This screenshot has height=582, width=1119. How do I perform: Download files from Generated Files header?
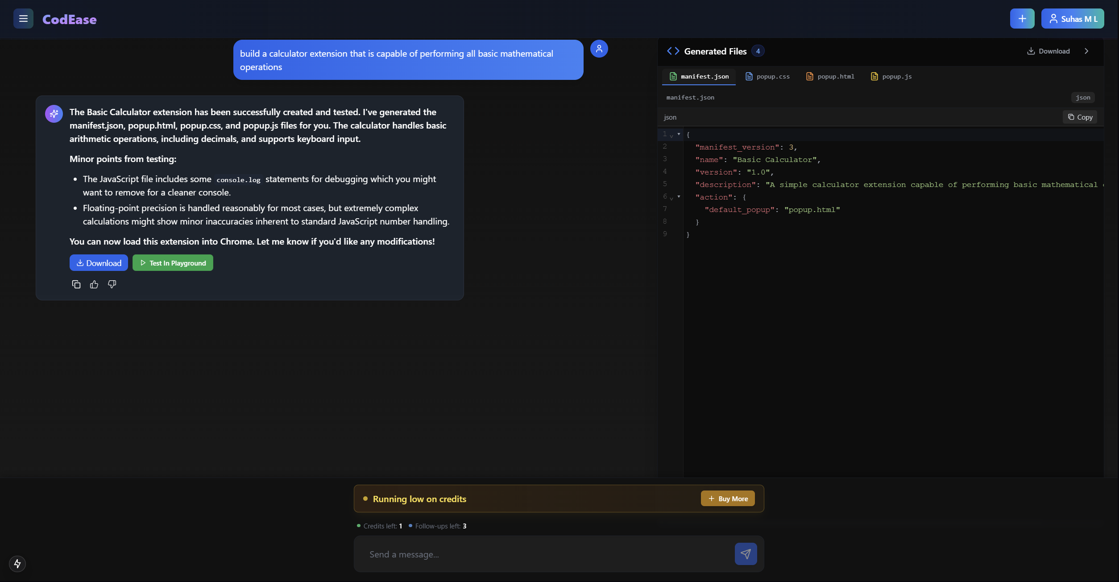click(x=1048, y=51)
